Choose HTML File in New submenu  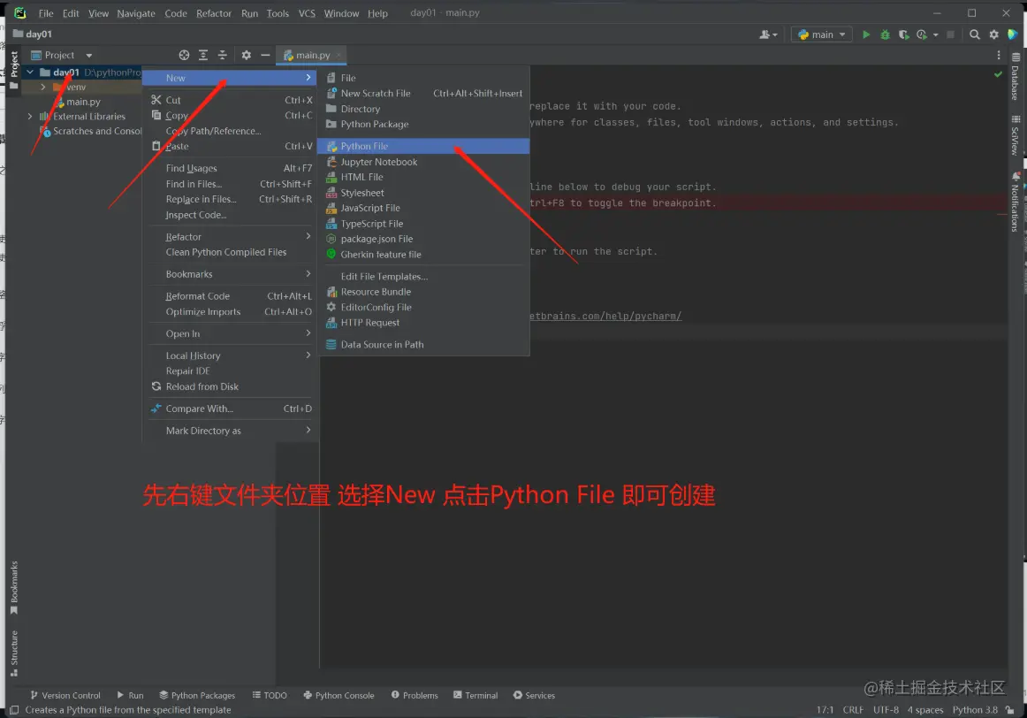tap(423, 177)
